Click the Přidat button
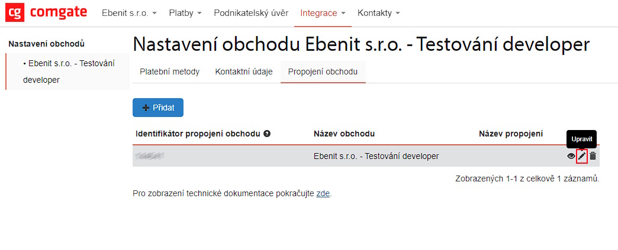Viewport: 618px width, 250px height. 158,108
